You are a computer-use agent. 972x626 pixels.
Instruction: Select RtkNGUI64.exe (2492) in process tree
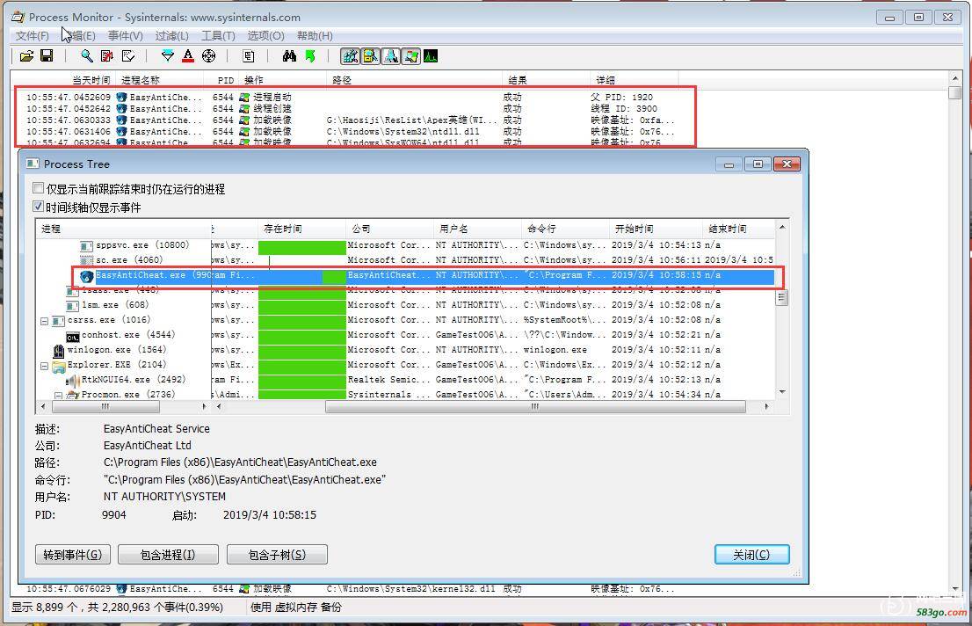(134, 379)
